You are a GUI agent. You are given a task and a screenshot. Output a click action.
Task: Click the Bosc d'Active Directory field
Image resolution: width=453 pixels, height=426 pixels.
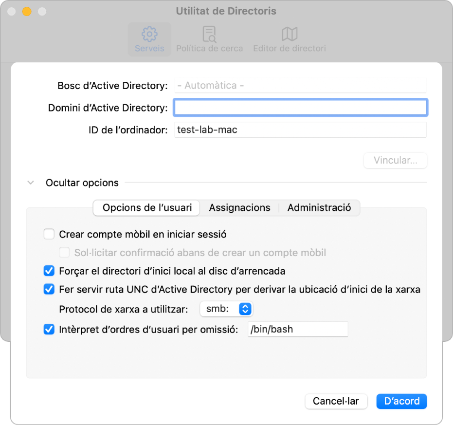[301, 86]
